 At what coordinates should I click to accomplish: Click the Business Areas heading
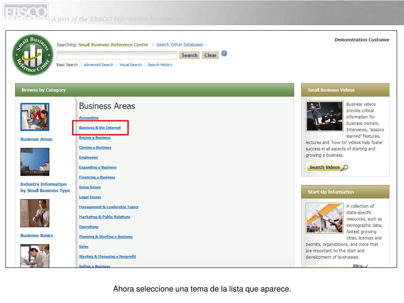[107, 106]
